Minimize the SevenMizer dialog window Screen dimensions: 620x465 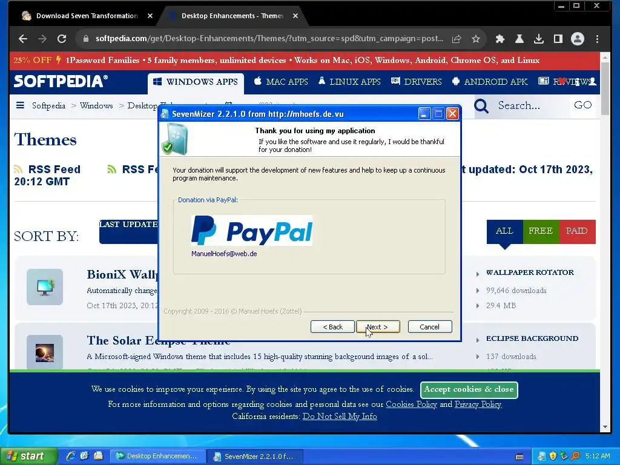coord(424,114)
